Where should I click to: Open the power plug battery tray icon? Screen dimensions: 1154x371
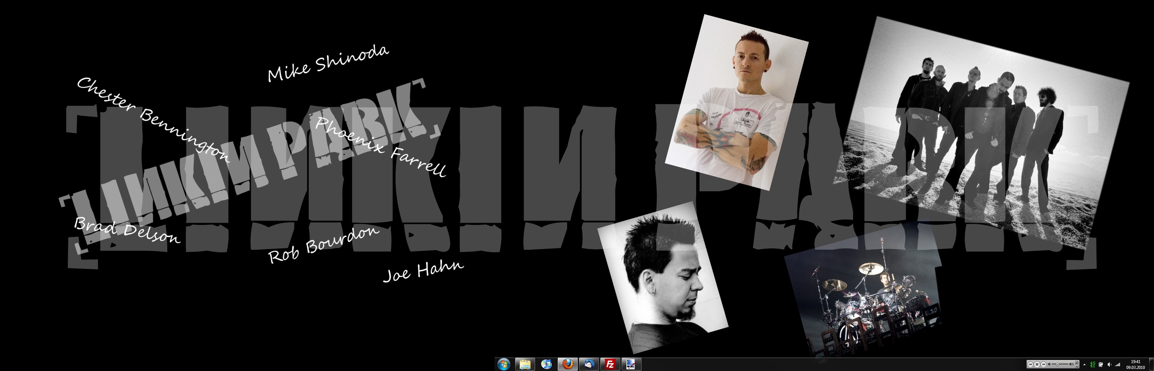(1101, 365)
